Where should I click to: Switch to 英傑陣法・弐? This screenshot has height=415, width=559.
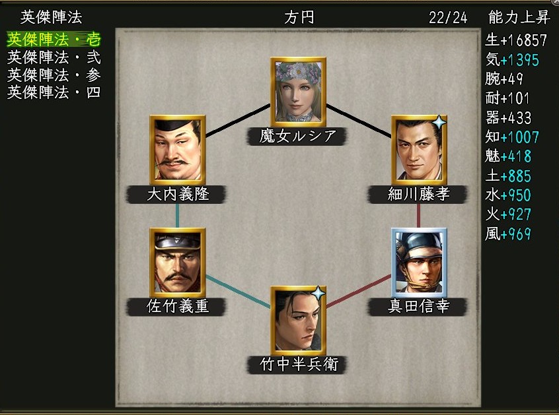tap(54, 57)
